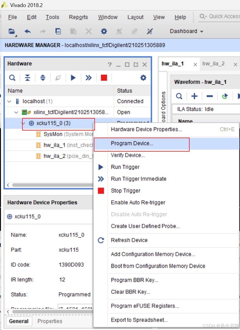Close the hw_ila_1 tab

pyautogui.click(x=195, y=64)
